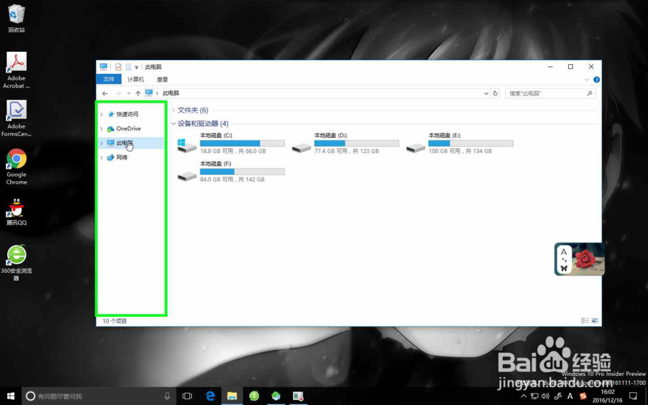Open the 计算机 ribbon tab
The image size is (648, 405).
tap(135, 79)
